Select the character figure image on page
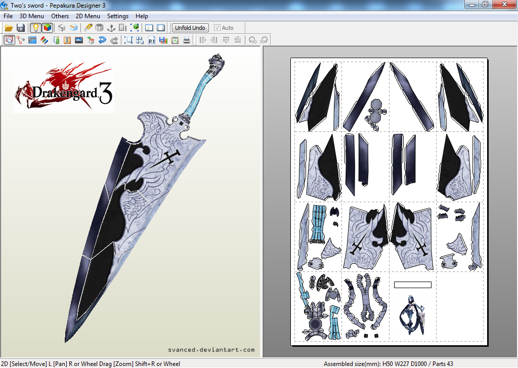 412,315
